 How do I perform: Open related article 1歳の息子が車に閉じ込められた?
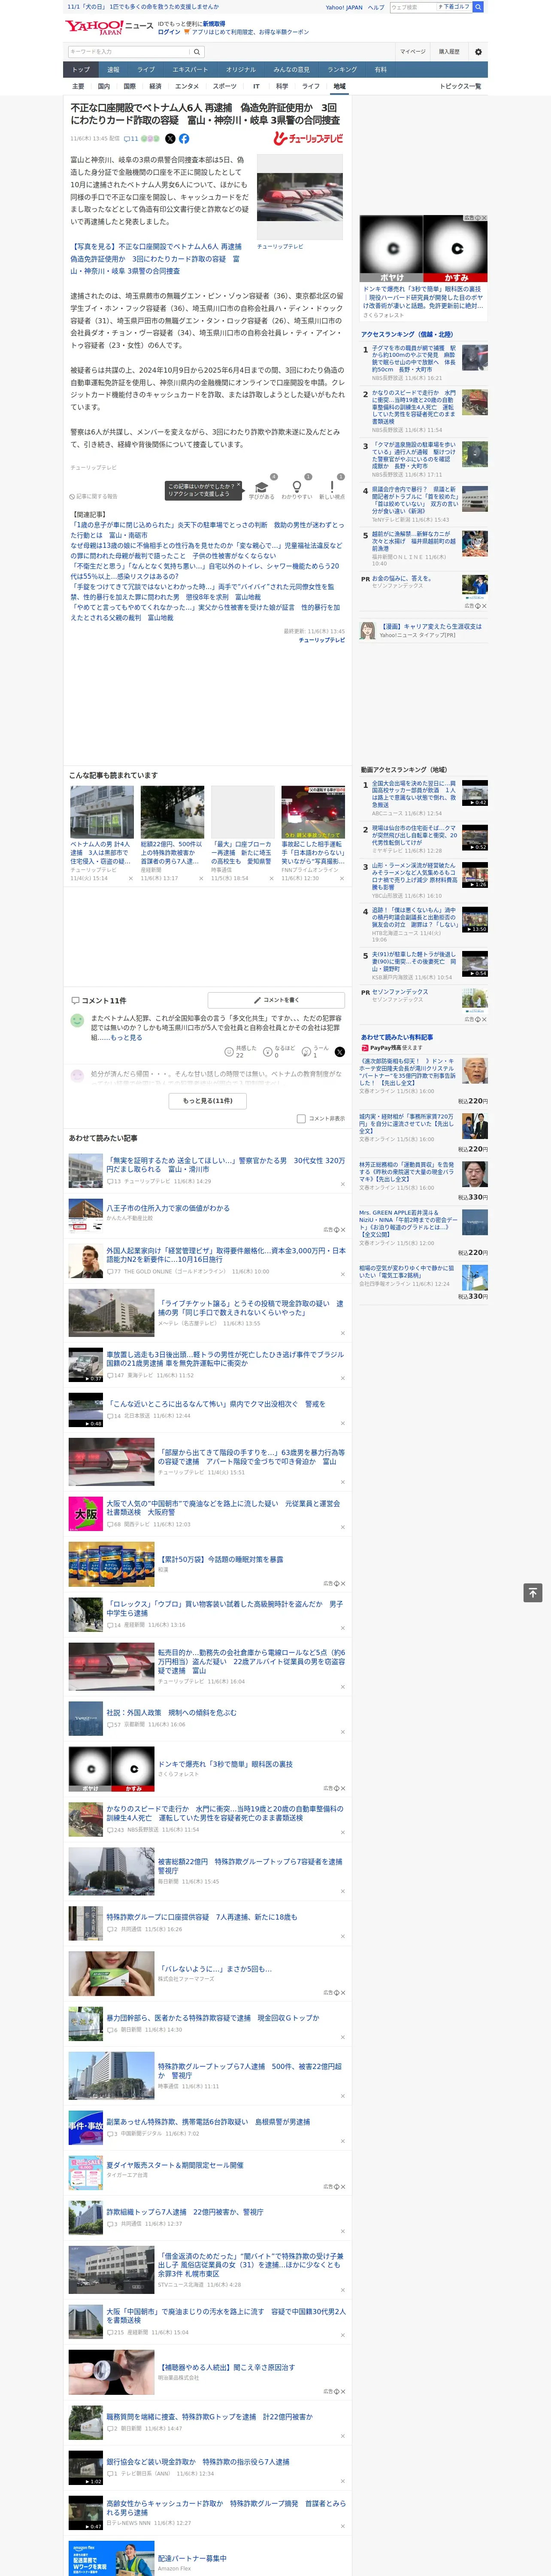click(206, 529)
